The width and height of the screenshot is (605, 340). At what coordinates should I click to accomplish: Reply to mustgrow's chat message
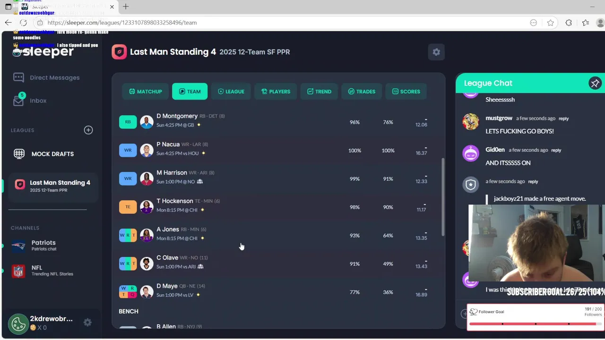pyautogui.click(x=563, y=119)
